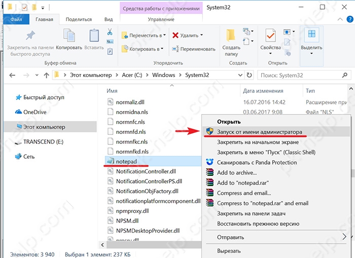The height and width of the screenshot is (258, 355).
Task: Choose Закрепить на начальном экране
Action: (276, 142)
